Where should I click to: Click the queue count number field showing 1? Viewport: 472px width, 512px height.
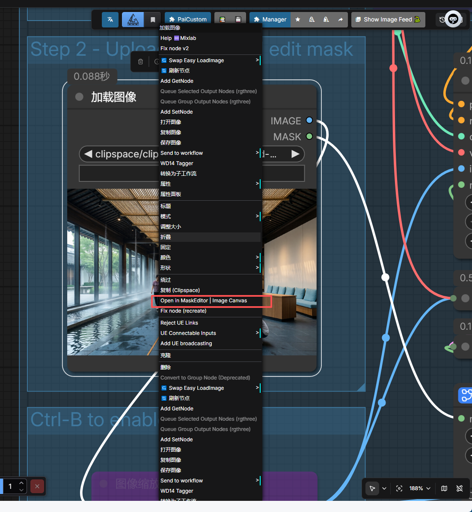pos(10,486)
